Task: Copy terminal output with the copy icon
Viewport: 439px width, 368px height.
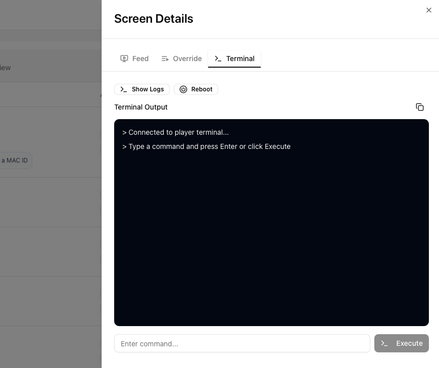Action: coord(419,107)
